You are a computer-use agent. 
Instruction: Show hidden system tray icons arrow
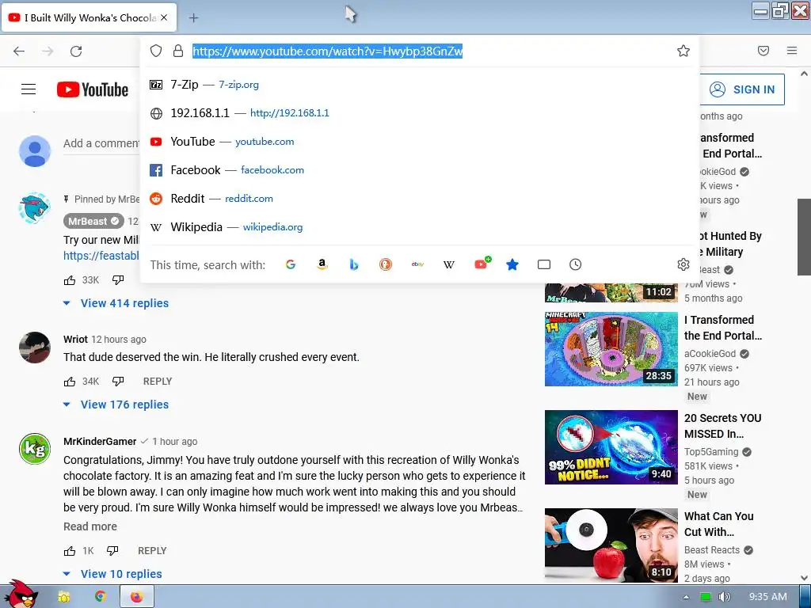687,597
